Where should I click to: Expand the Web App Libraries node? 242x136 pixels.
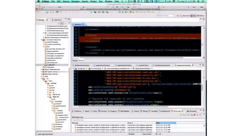[x=42, y=74]
